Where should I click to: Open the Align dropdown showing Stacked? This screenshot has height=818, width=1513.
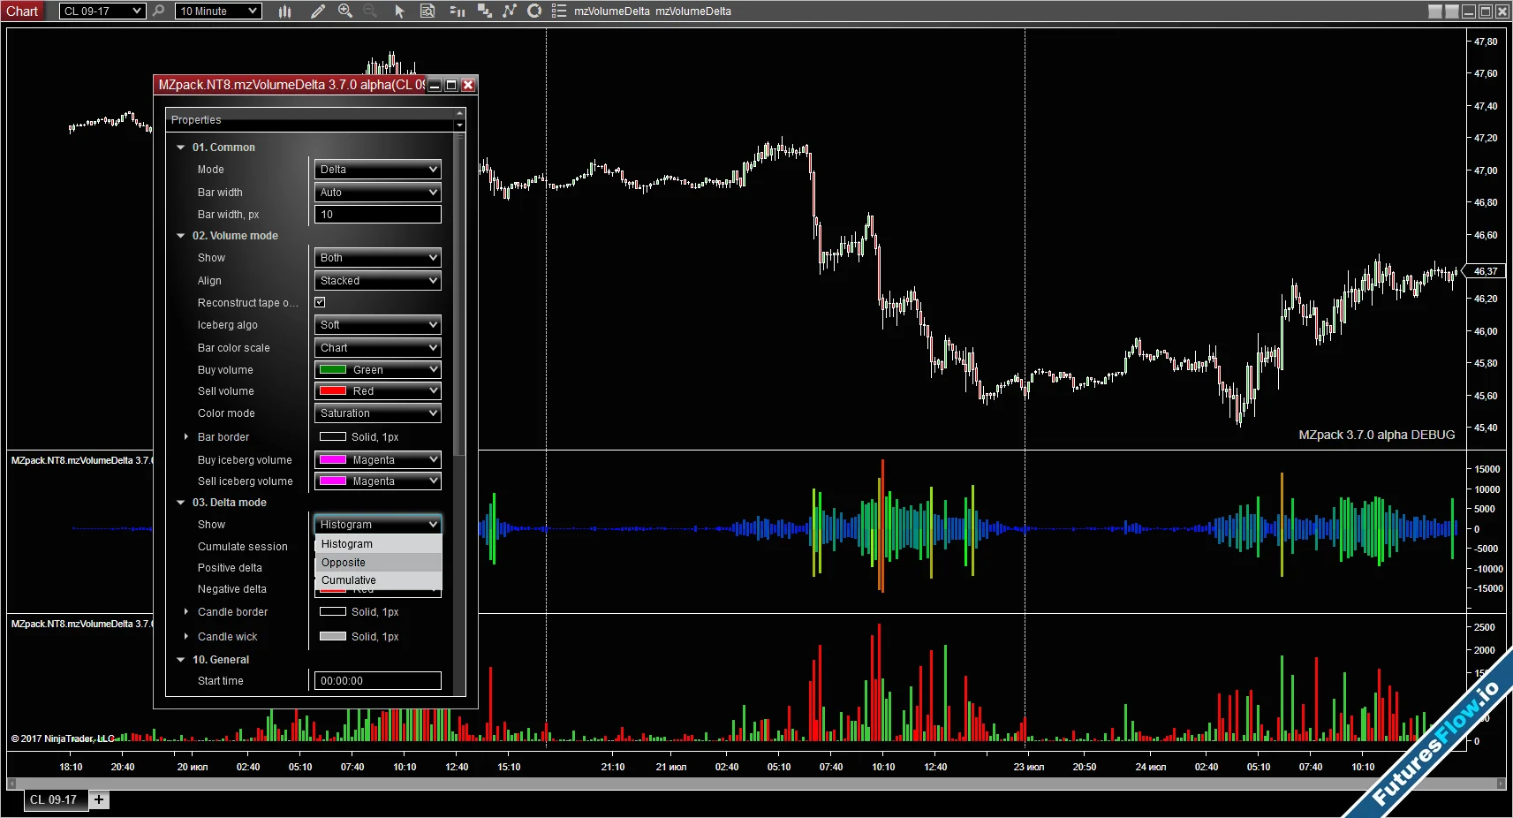(377, 281)
